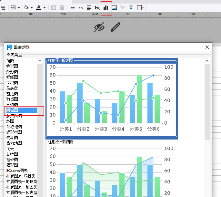The width and height of the screenshot is (221, 197).
Task: Open the cell border tool
Action: tap(13, 8)
